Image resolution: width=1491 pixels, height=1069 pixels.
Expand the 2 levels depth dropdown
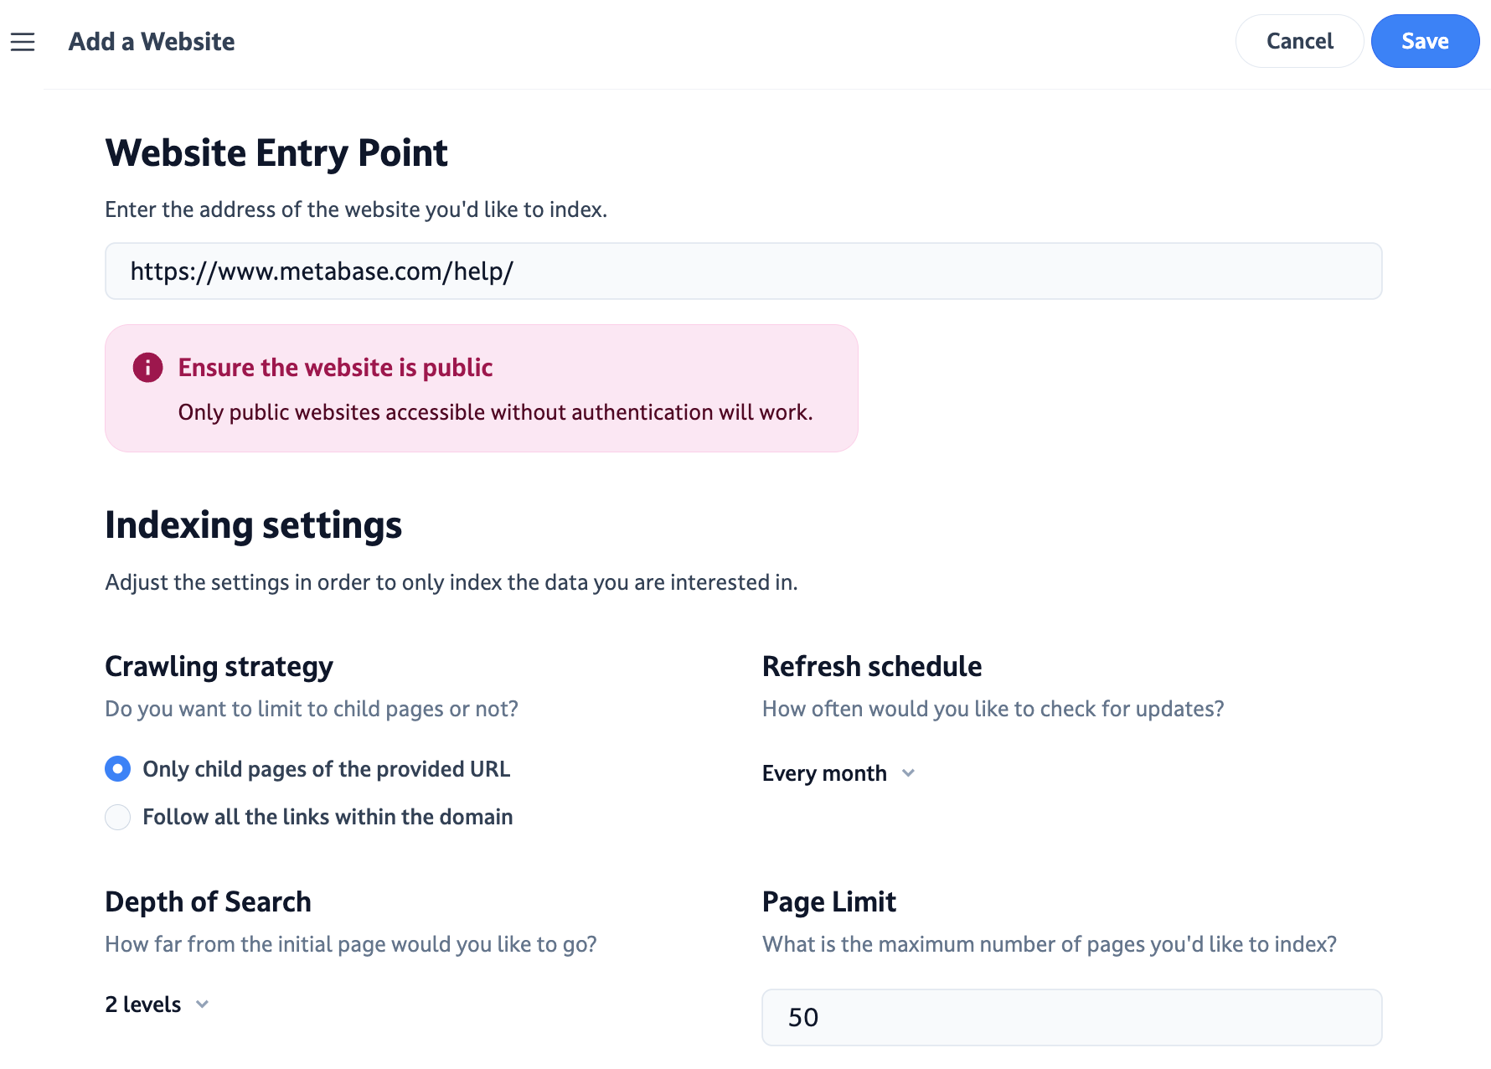tap(143, 1004)
